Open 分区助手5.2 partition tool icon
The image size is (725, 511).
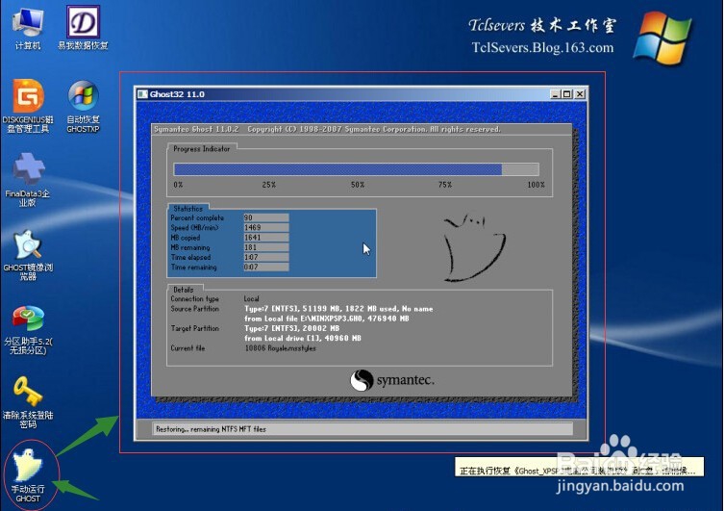(28, 329)
